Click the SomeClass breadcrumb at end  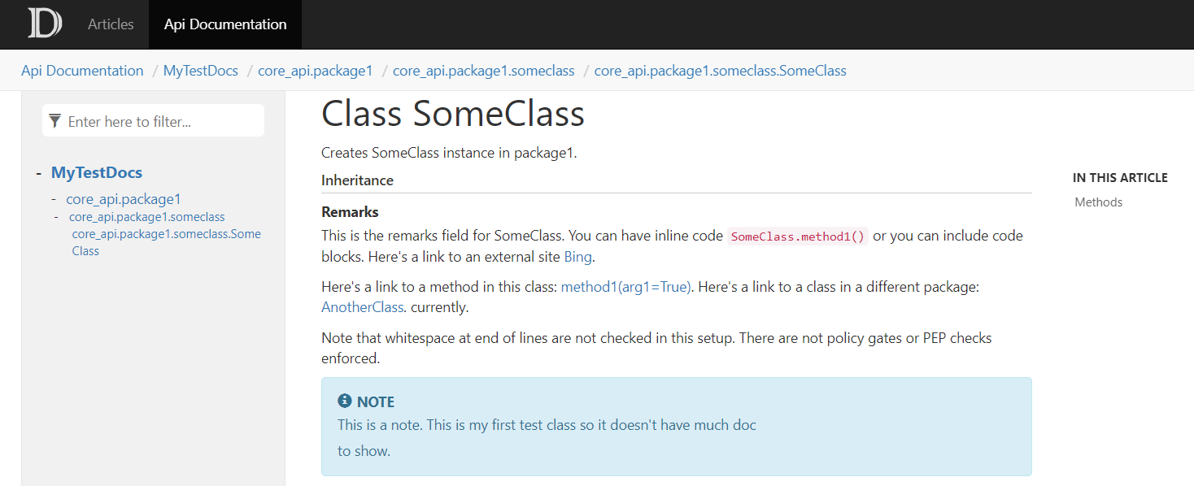pos(721,71)
